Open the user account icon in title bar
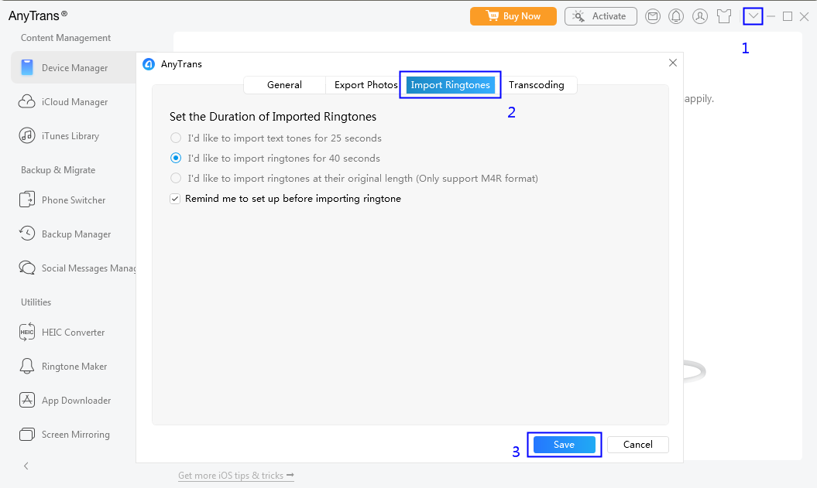This screenshot has width=817, height=488. pos(700,17)
